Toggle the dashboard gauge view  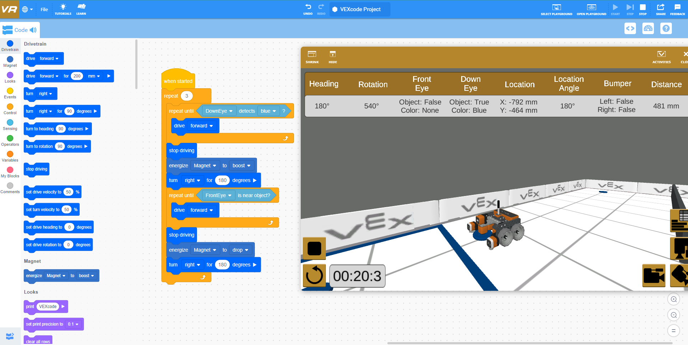point(648,28)
